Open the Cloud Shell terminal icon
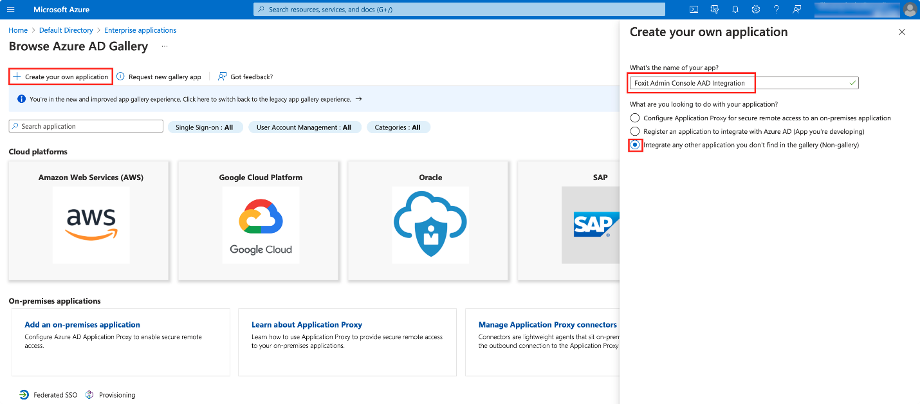The width and height of the screenshot is (920, 404). (694, 9)
